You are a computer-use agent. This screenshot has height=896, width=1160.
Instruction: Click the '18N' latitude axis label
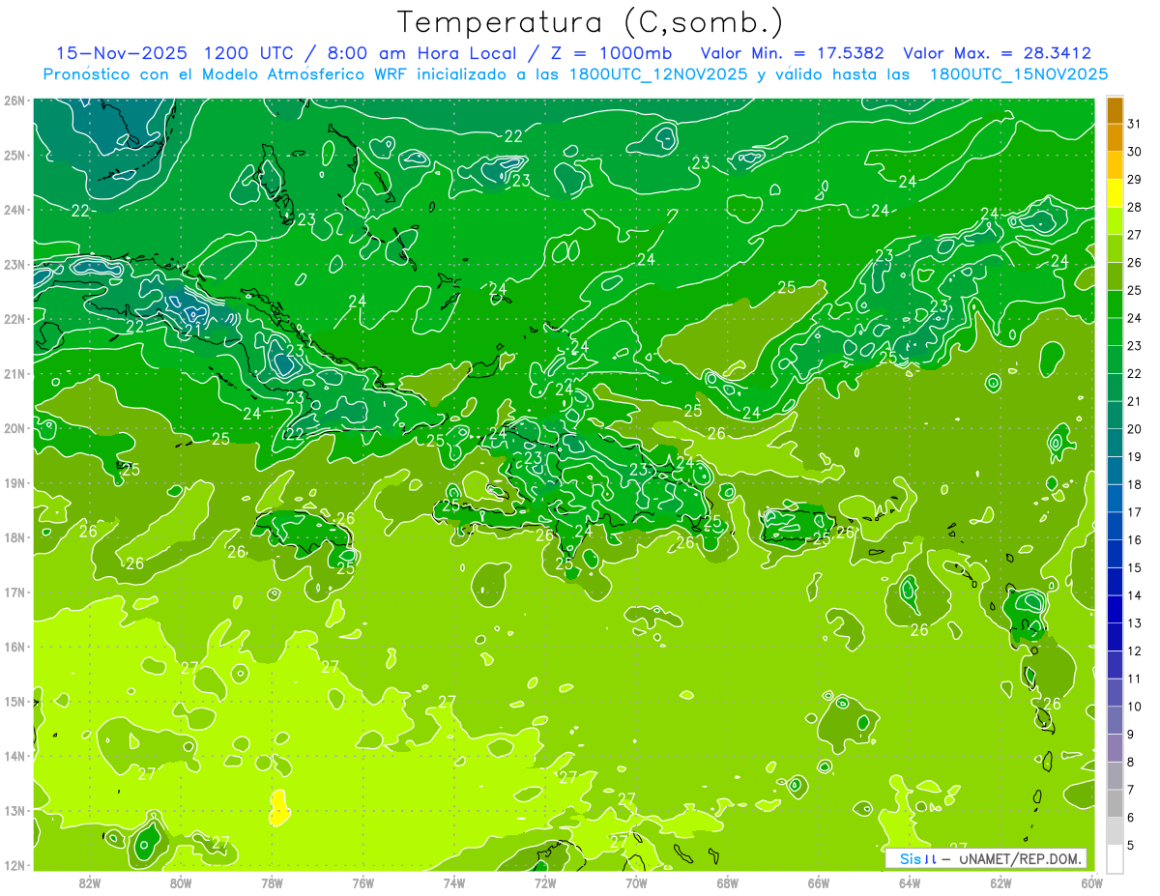[x=14, y=537]
